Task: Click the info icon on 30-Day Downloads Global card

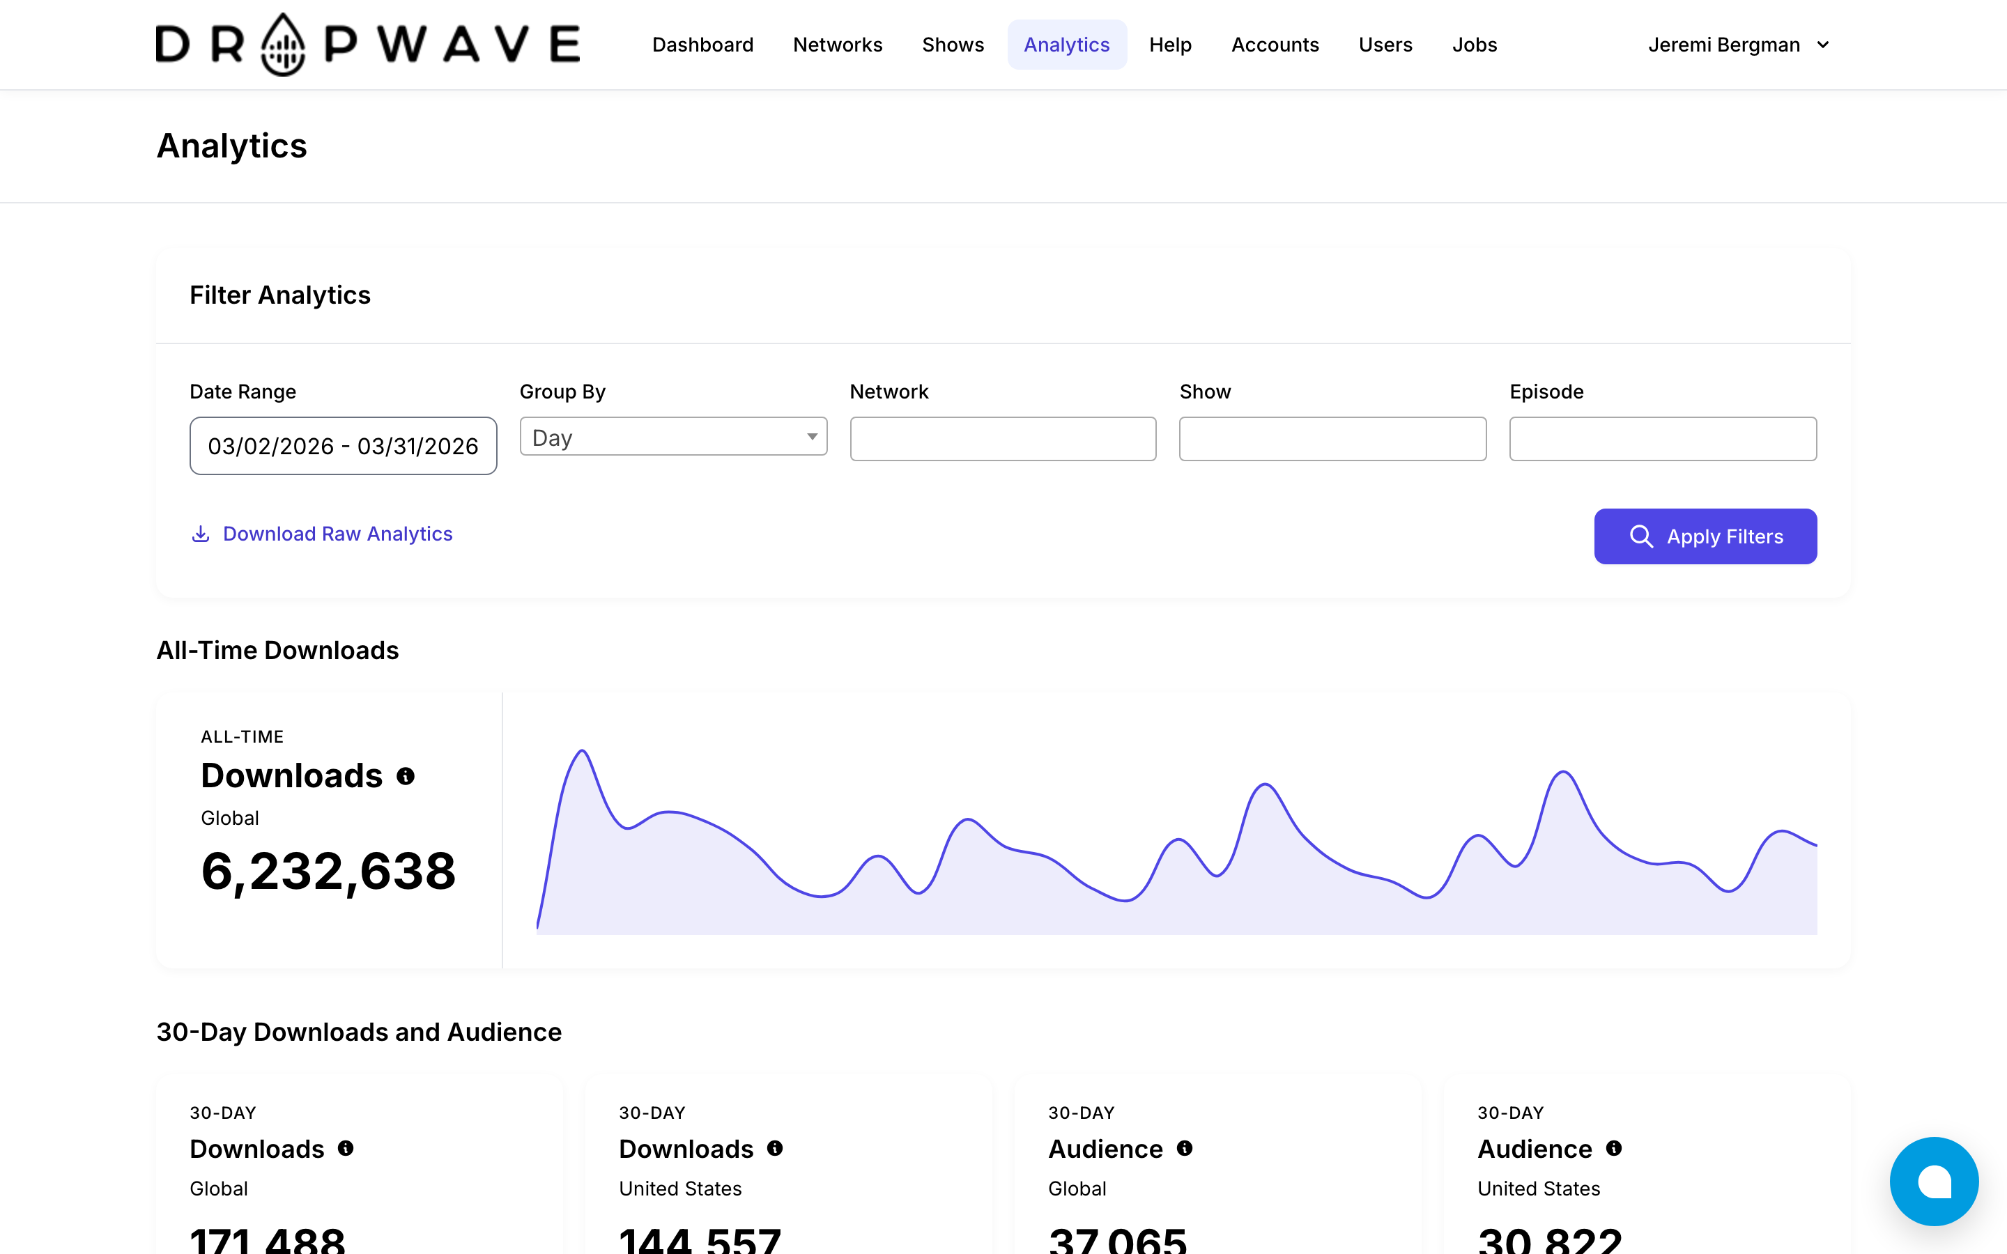Action: [346, 1149]
